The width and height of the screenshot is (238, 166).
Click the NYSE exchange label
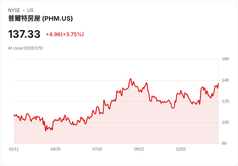click(x=14, y=10)
